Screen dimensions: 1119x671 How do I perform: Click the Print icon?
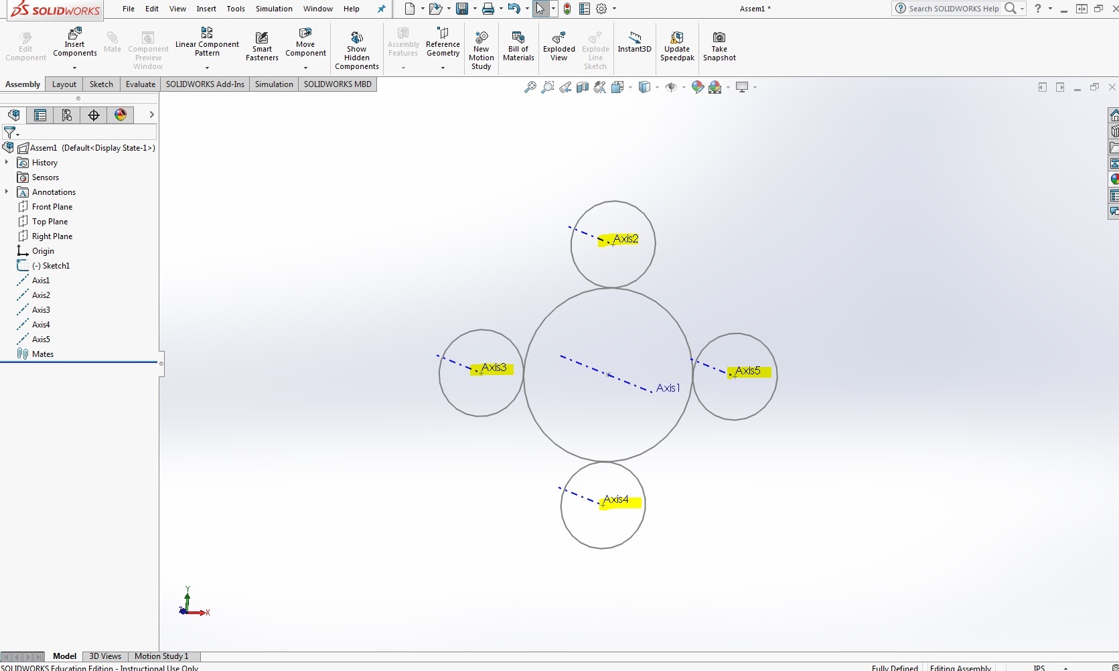[x=488, y=9]
